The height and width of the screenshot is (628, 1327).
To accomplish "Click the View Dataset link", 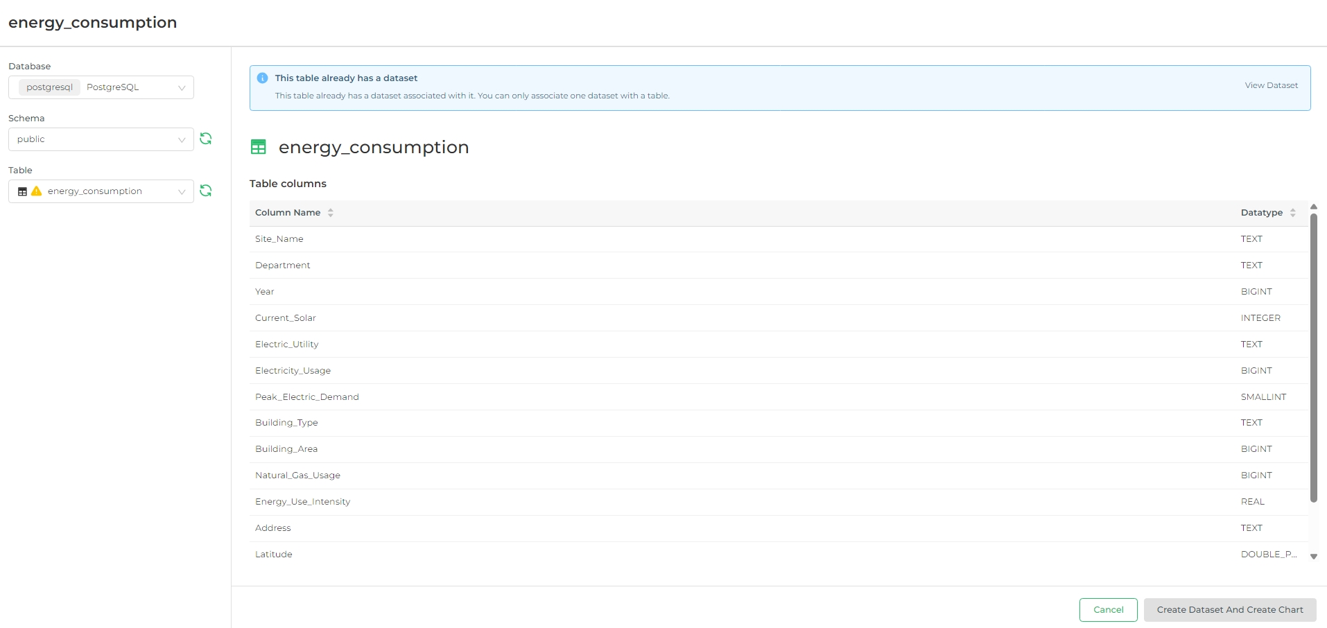I will (1271, 85).
